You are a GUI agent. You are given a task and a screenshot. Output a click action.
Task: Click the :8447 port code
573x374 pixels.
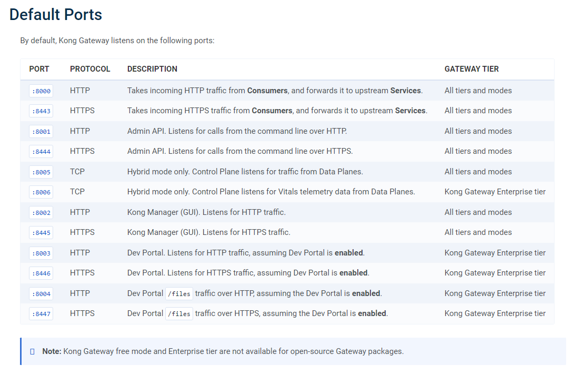pyautogui.click(x=41, y=314)
